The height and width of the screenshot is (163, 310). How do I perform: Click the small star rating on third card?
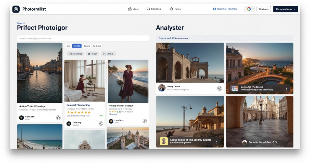pos(113,112)
